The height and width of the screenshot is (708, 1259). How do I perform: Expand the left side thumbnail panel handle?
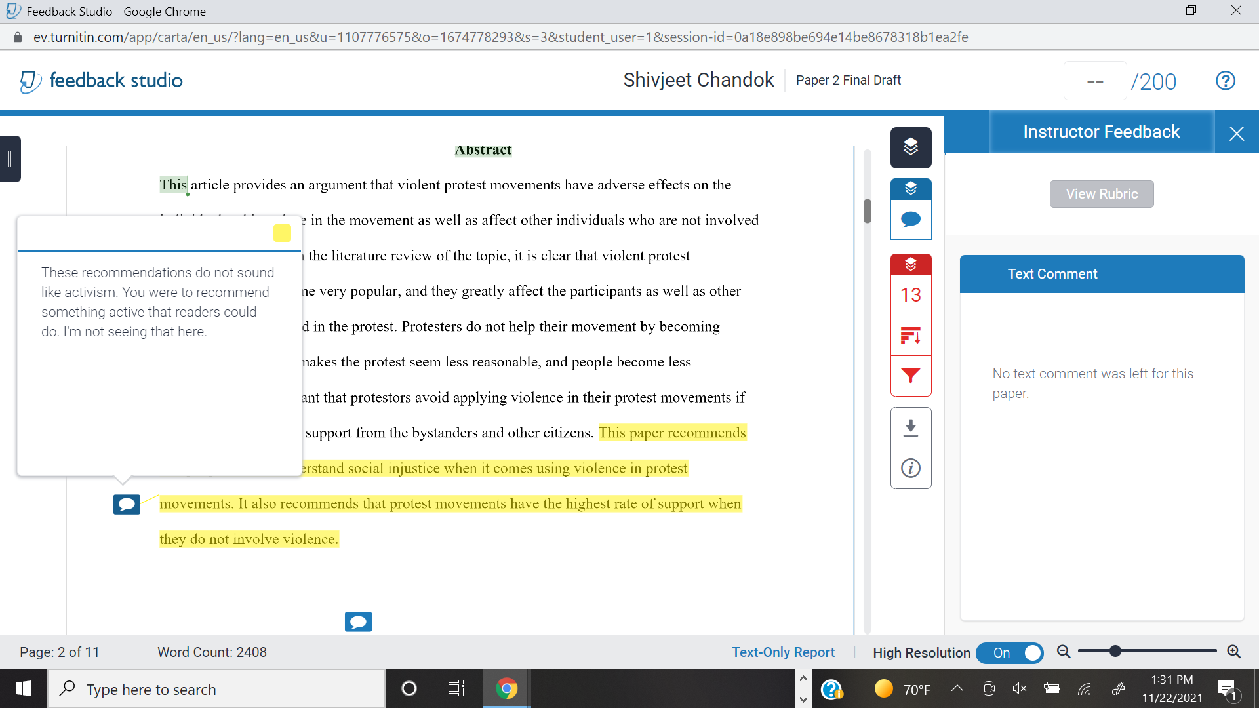[10, 159]
